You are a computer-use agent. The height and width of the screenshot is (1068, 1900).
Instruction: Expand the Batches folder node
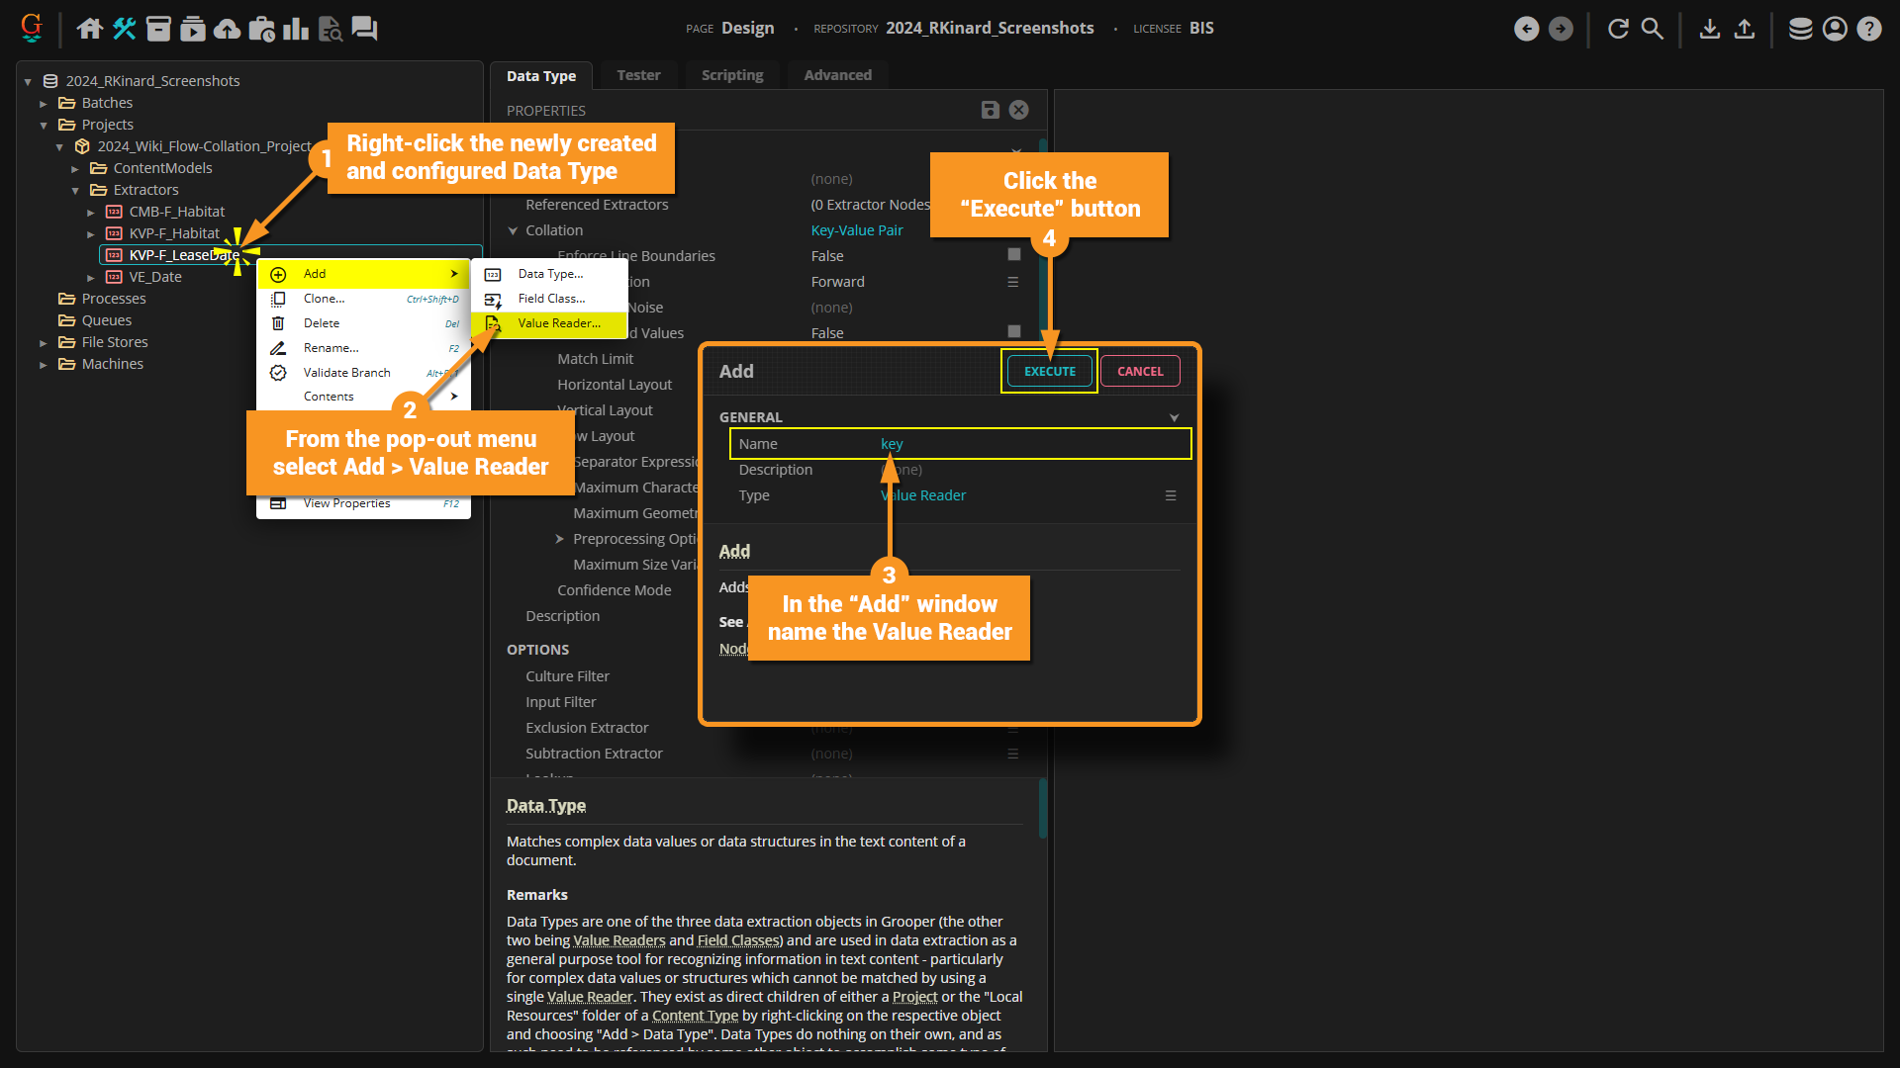coord(44,103)
